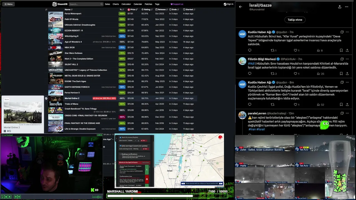The image size is (356, 200).
Task: Like the Filistin Bilgi Merkezi tweet
Action: point(295,74)
